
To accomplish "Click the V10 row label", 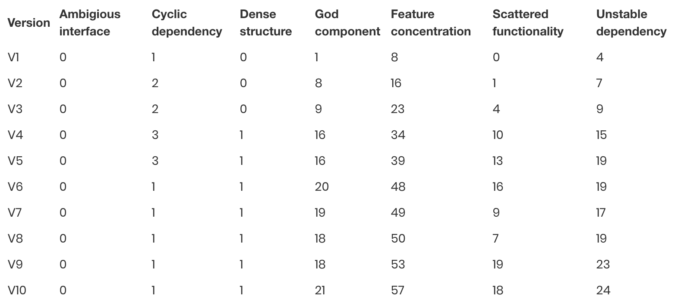I will 17,290.
